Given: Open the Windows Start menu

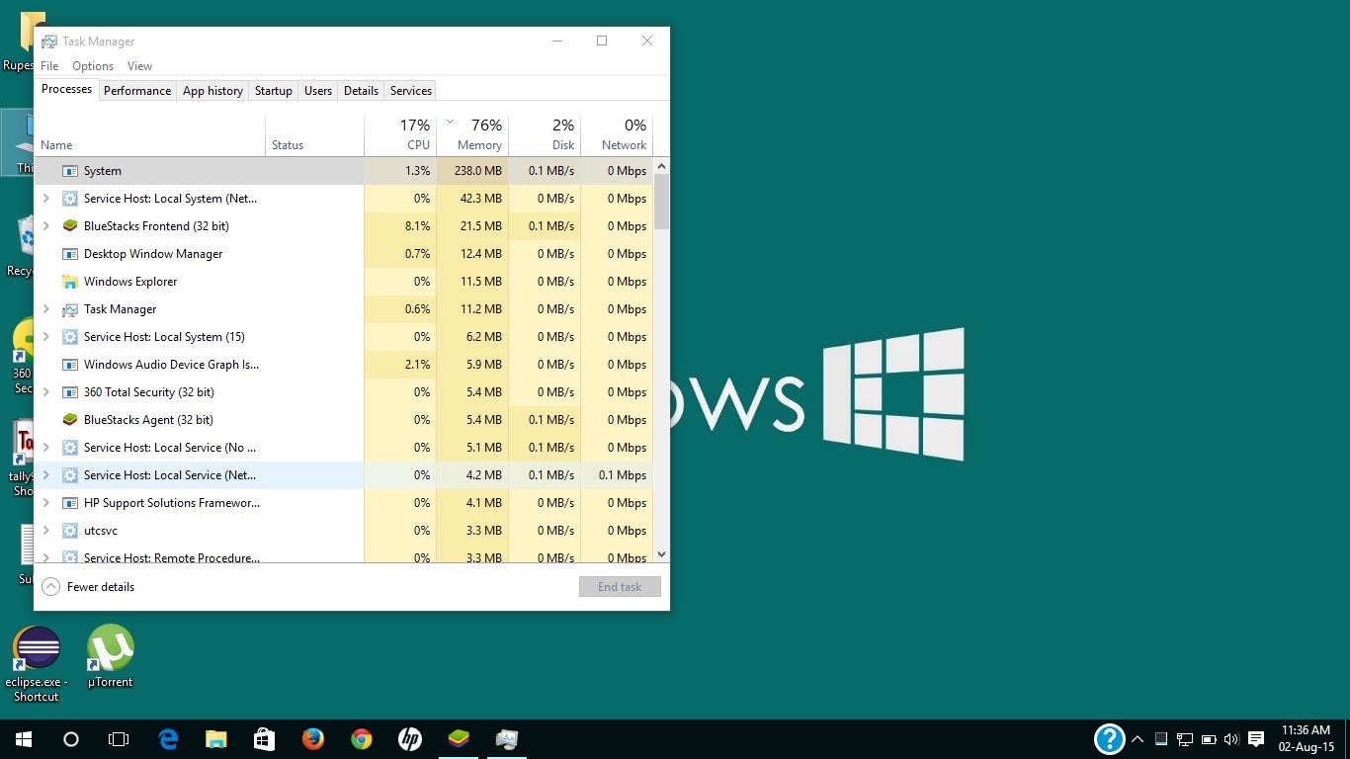Looking at the screenshot, I should [x=23, y=739].
